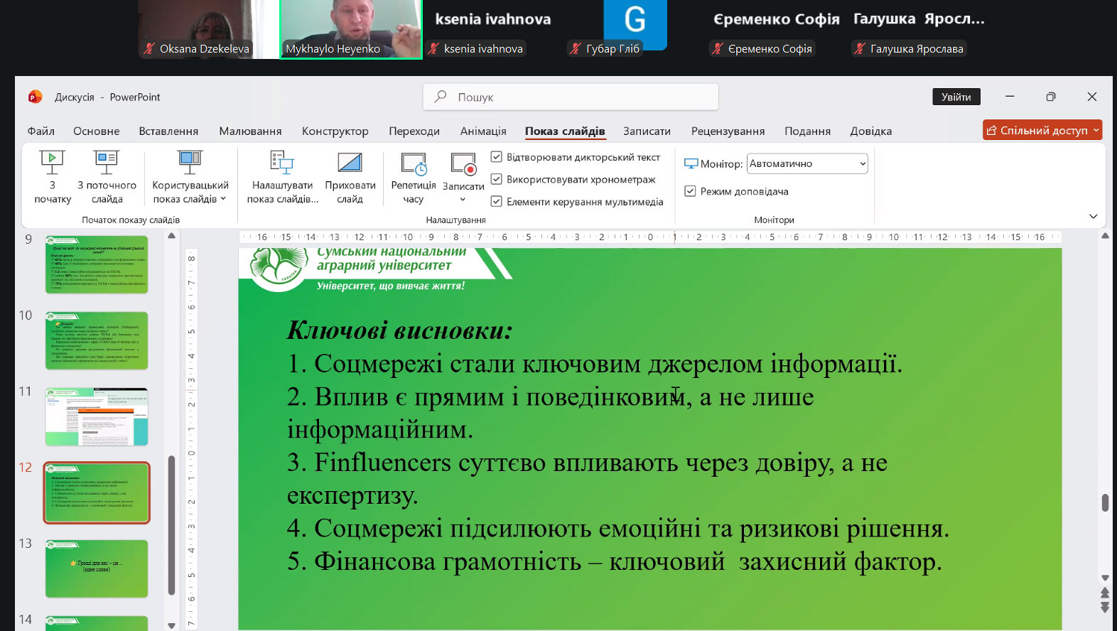
Task: Collapse the ribbon with chevron
Action: pyautogui.click(x=1093, y=217)
